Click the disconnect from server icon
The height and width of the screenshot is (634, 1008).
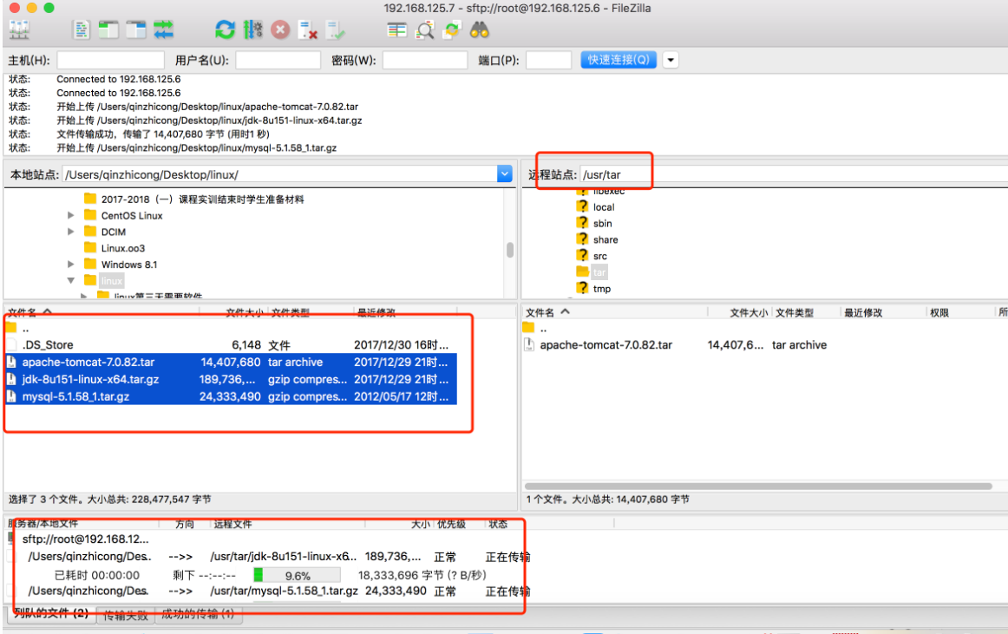308,30
